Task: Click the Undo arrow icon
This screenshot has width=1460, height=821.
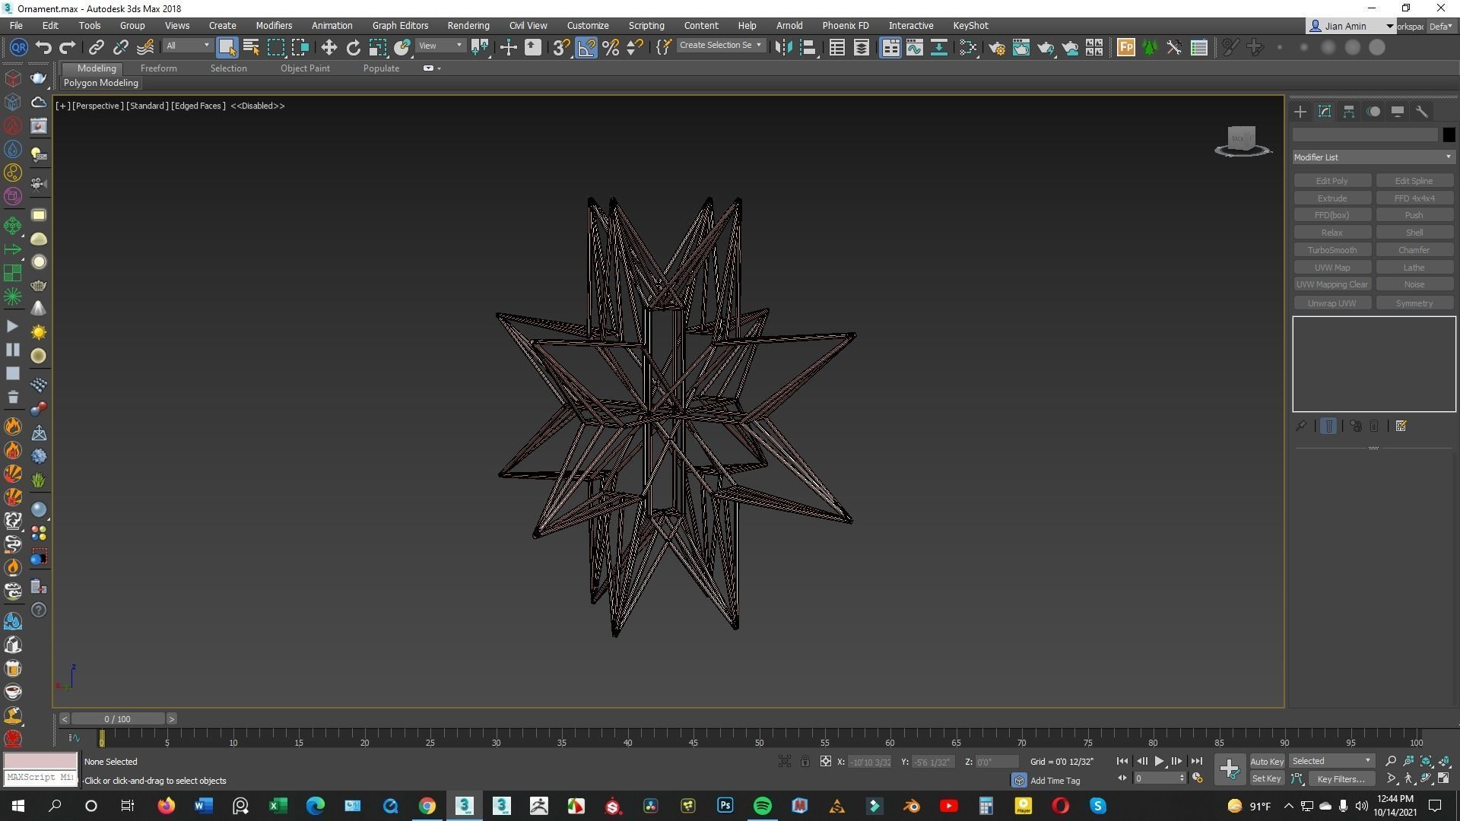Action: pos(43,47)
